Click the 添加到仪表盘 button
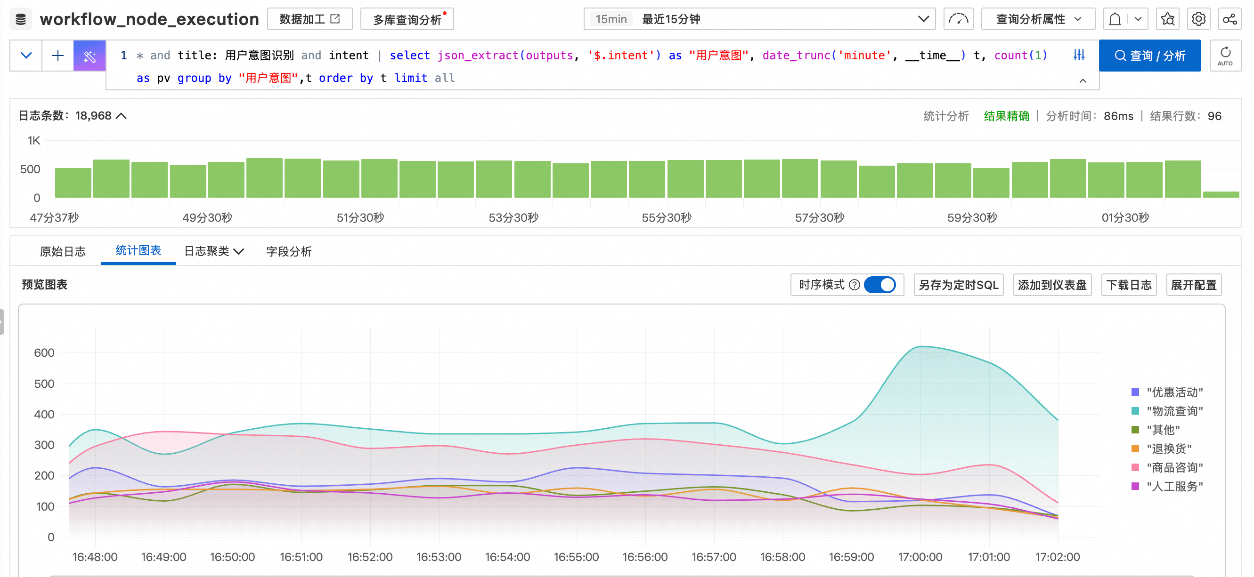The height and width of the screenshot is (577, 1254). 1051,285
